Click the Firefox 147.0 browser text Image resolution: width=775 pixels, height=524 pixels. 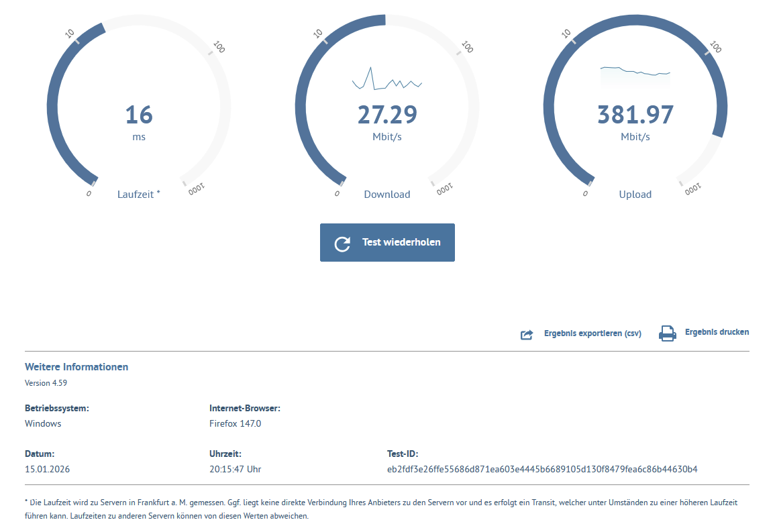click(x=235, y=423)
